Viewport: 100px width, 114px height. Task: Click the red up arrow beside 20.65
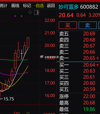(x=98, y=58)
